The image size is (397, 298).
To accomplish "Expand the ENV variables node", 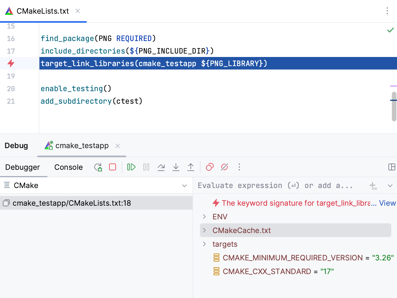I will click(204, 217).
